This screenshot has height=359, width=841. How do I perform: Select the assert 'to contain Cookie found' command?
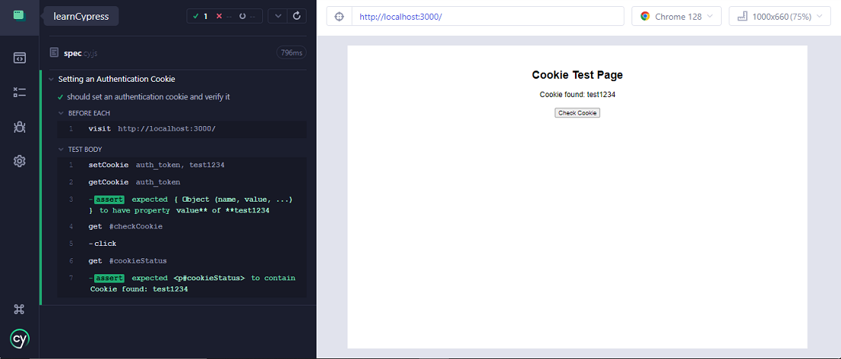[x=182, y=283]
